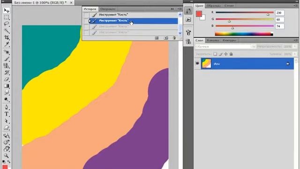Click the foreground color swatch in Color panel
Image resolution: width=300 pixels, height=169 pixels.
pos(199,14)
